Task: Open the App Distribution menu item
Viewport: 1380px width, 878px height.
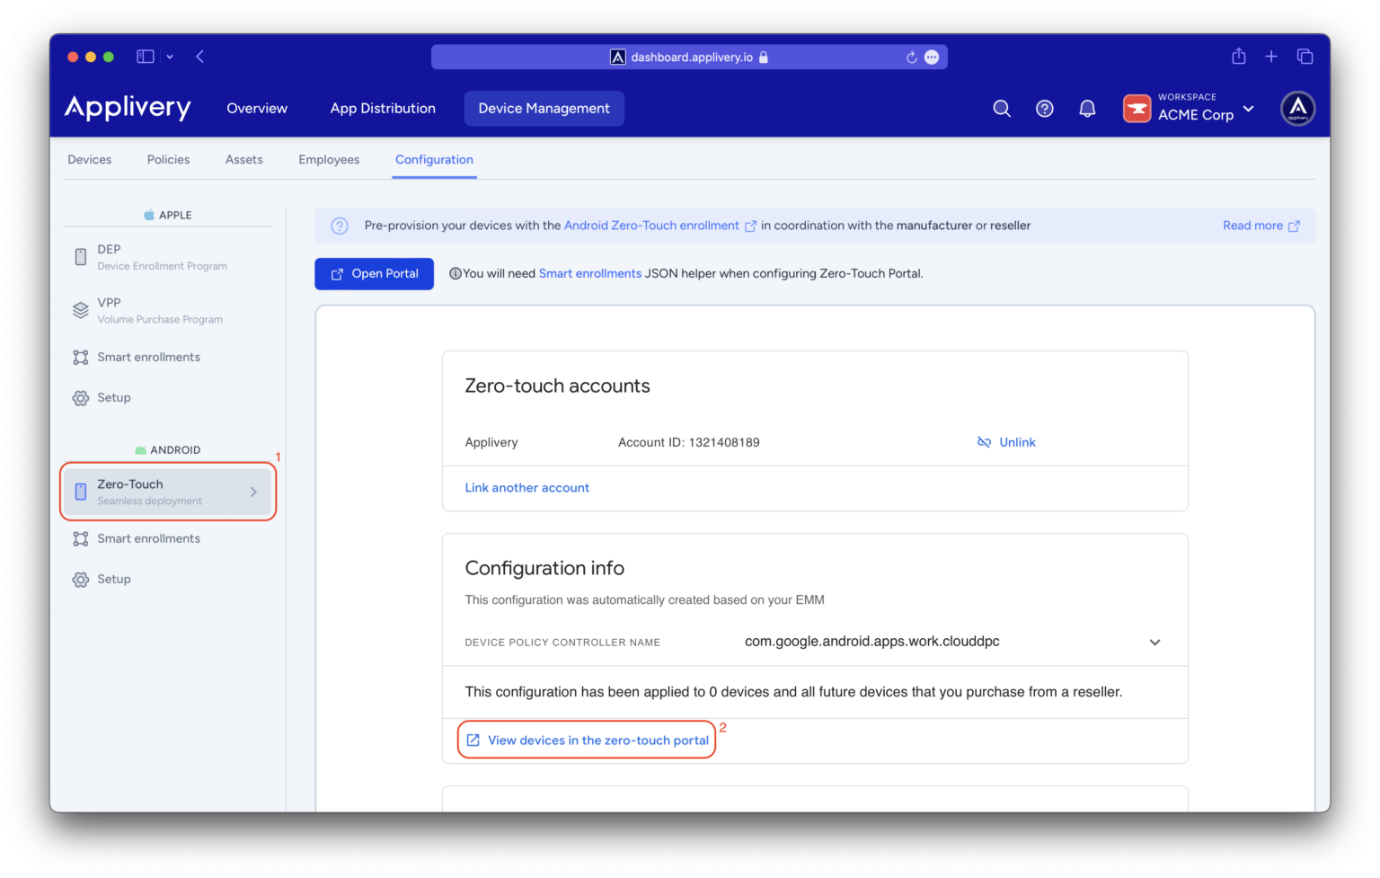Action: pyautogui.click(x=383, y=108)
